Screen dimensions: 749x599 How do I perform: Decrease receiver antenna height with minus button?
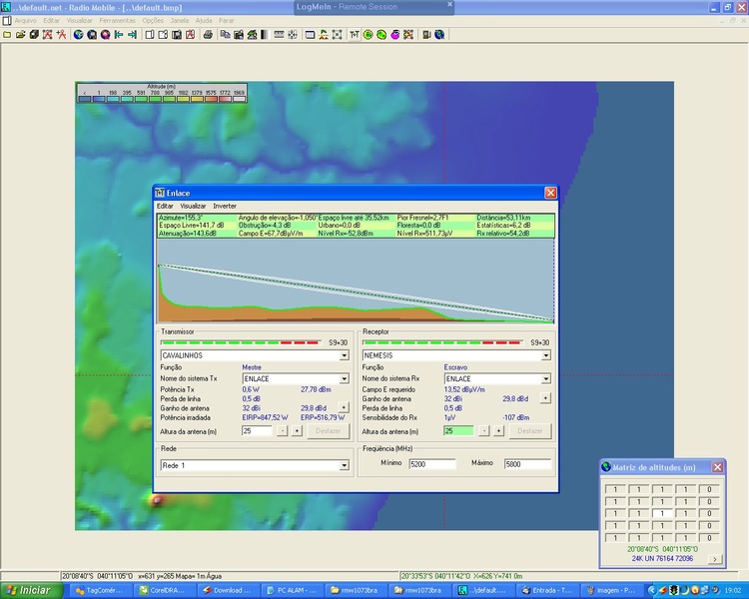pos(484,430)
